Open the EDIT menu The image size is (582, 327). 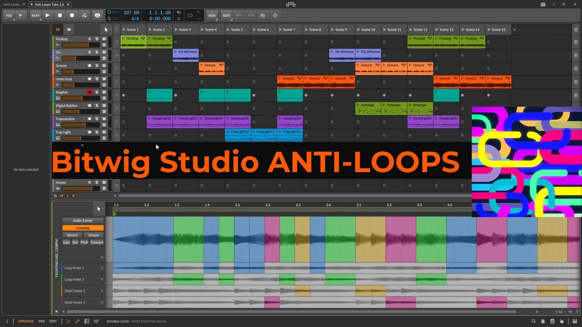pyautogui.click(x=226, y=15)
